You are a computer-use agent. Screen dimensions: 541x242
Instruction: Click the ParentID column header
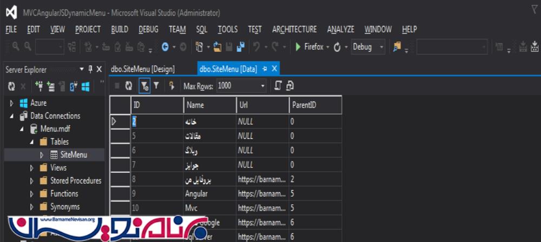(315, 105)
